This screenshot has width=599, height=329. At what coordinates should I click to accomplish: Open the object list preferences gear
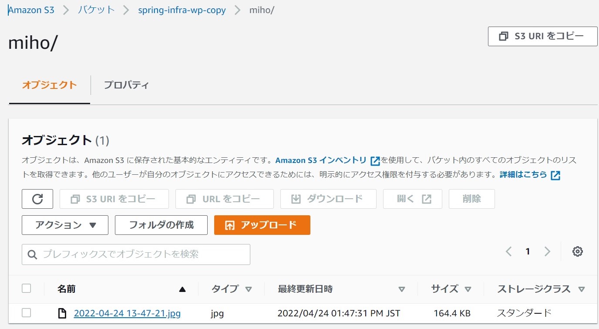point(577,251)
